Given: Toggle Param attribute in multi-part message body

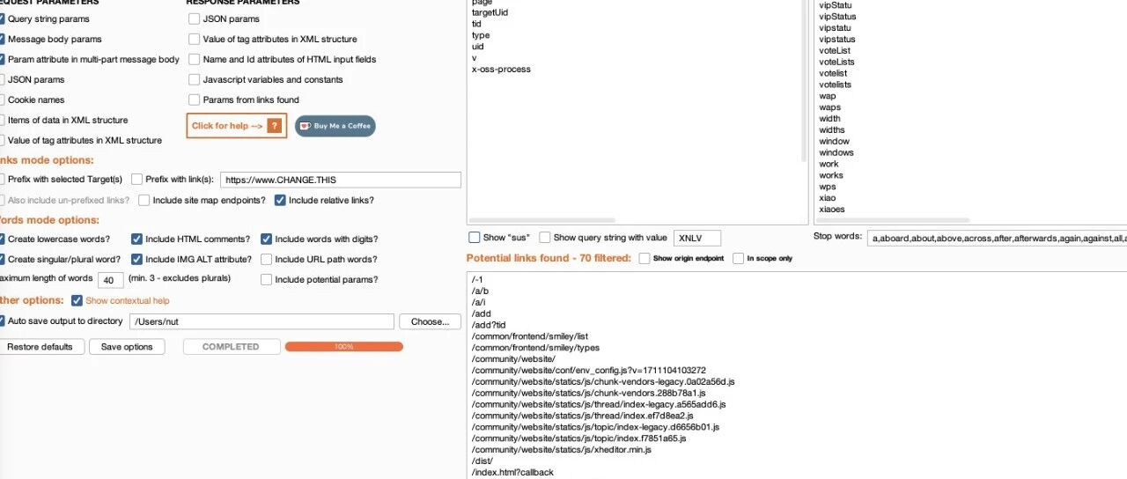Looking at the screenshot, I should tap(2, 59).
